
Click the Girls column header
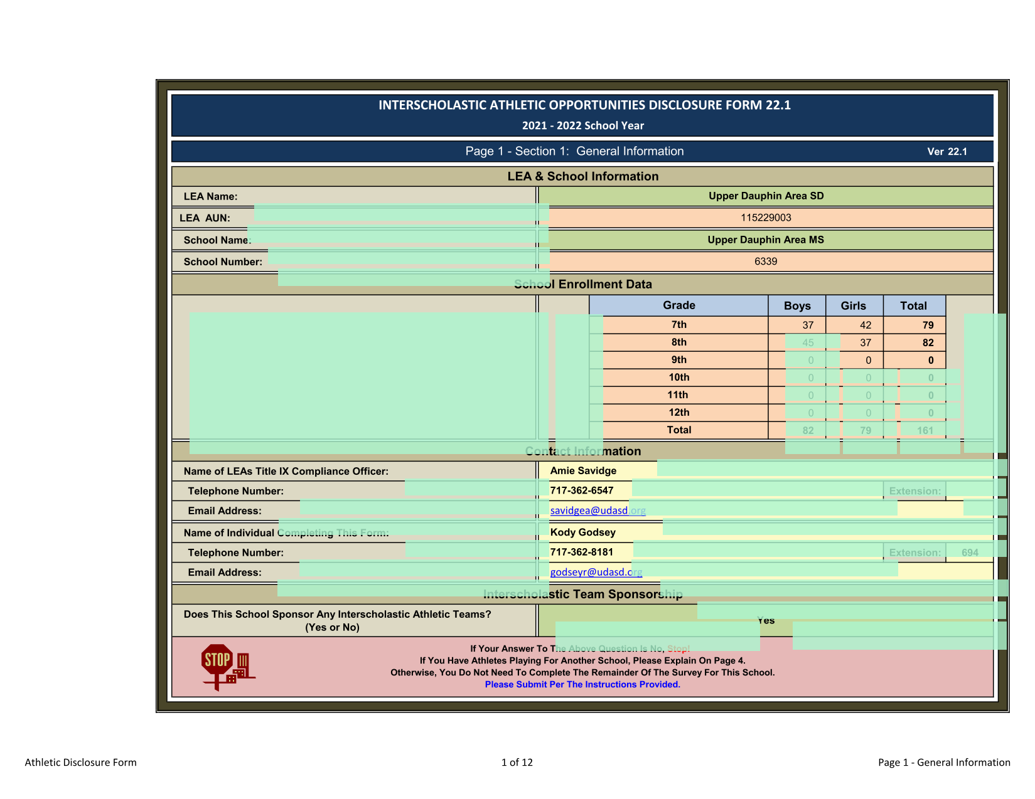pos(854,305)
